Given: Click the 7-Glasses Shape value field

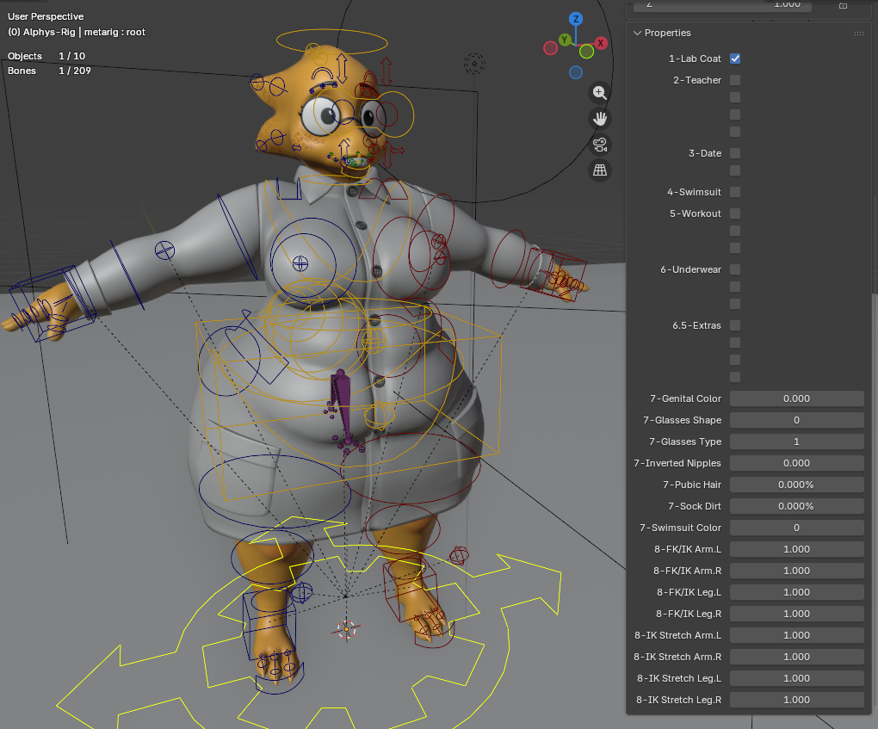Looking at the screenshot, I should pos(797,420).
